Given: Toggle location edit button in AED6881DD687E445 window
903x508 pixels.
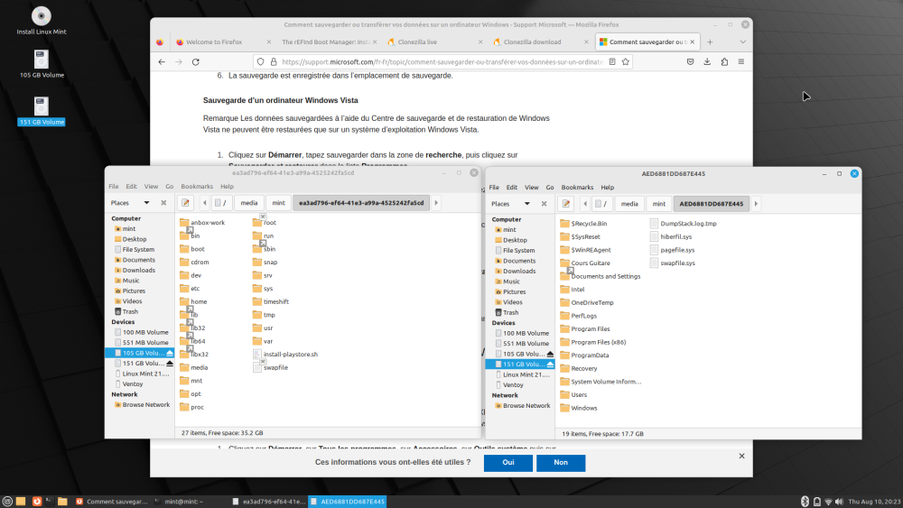Looking at the screenshot, I should click(566, 204).
